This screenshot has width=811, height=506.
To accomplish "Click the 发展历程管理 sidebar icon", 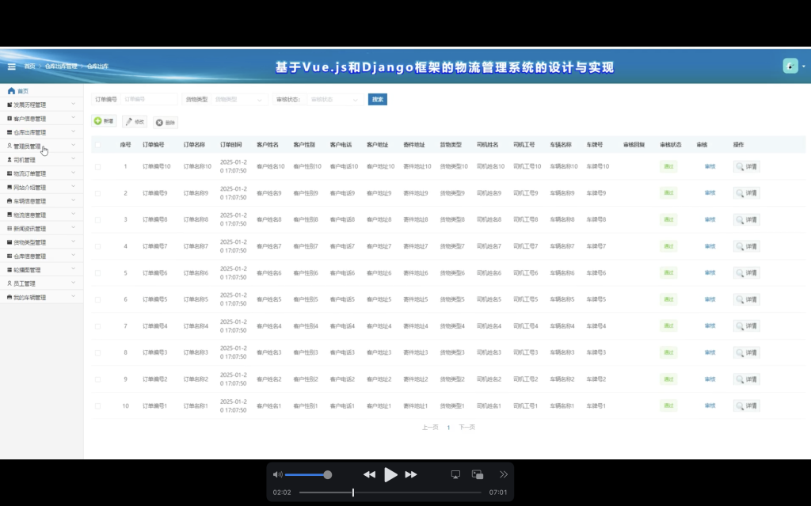I will pos(10,105).
